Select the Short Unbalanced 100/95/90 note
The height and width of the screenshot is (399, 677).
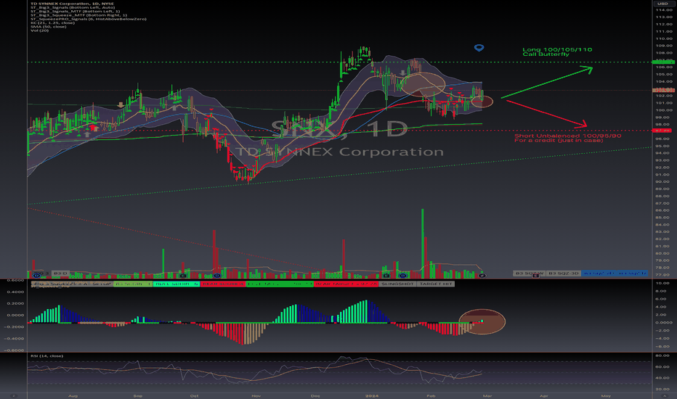[x=567, y=138]
